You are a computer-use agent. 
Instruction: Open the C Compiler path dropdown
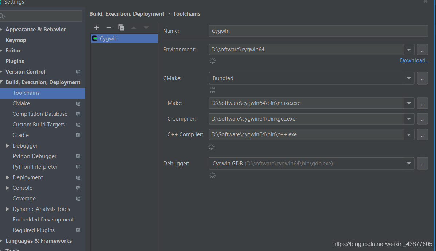(409, 119)
